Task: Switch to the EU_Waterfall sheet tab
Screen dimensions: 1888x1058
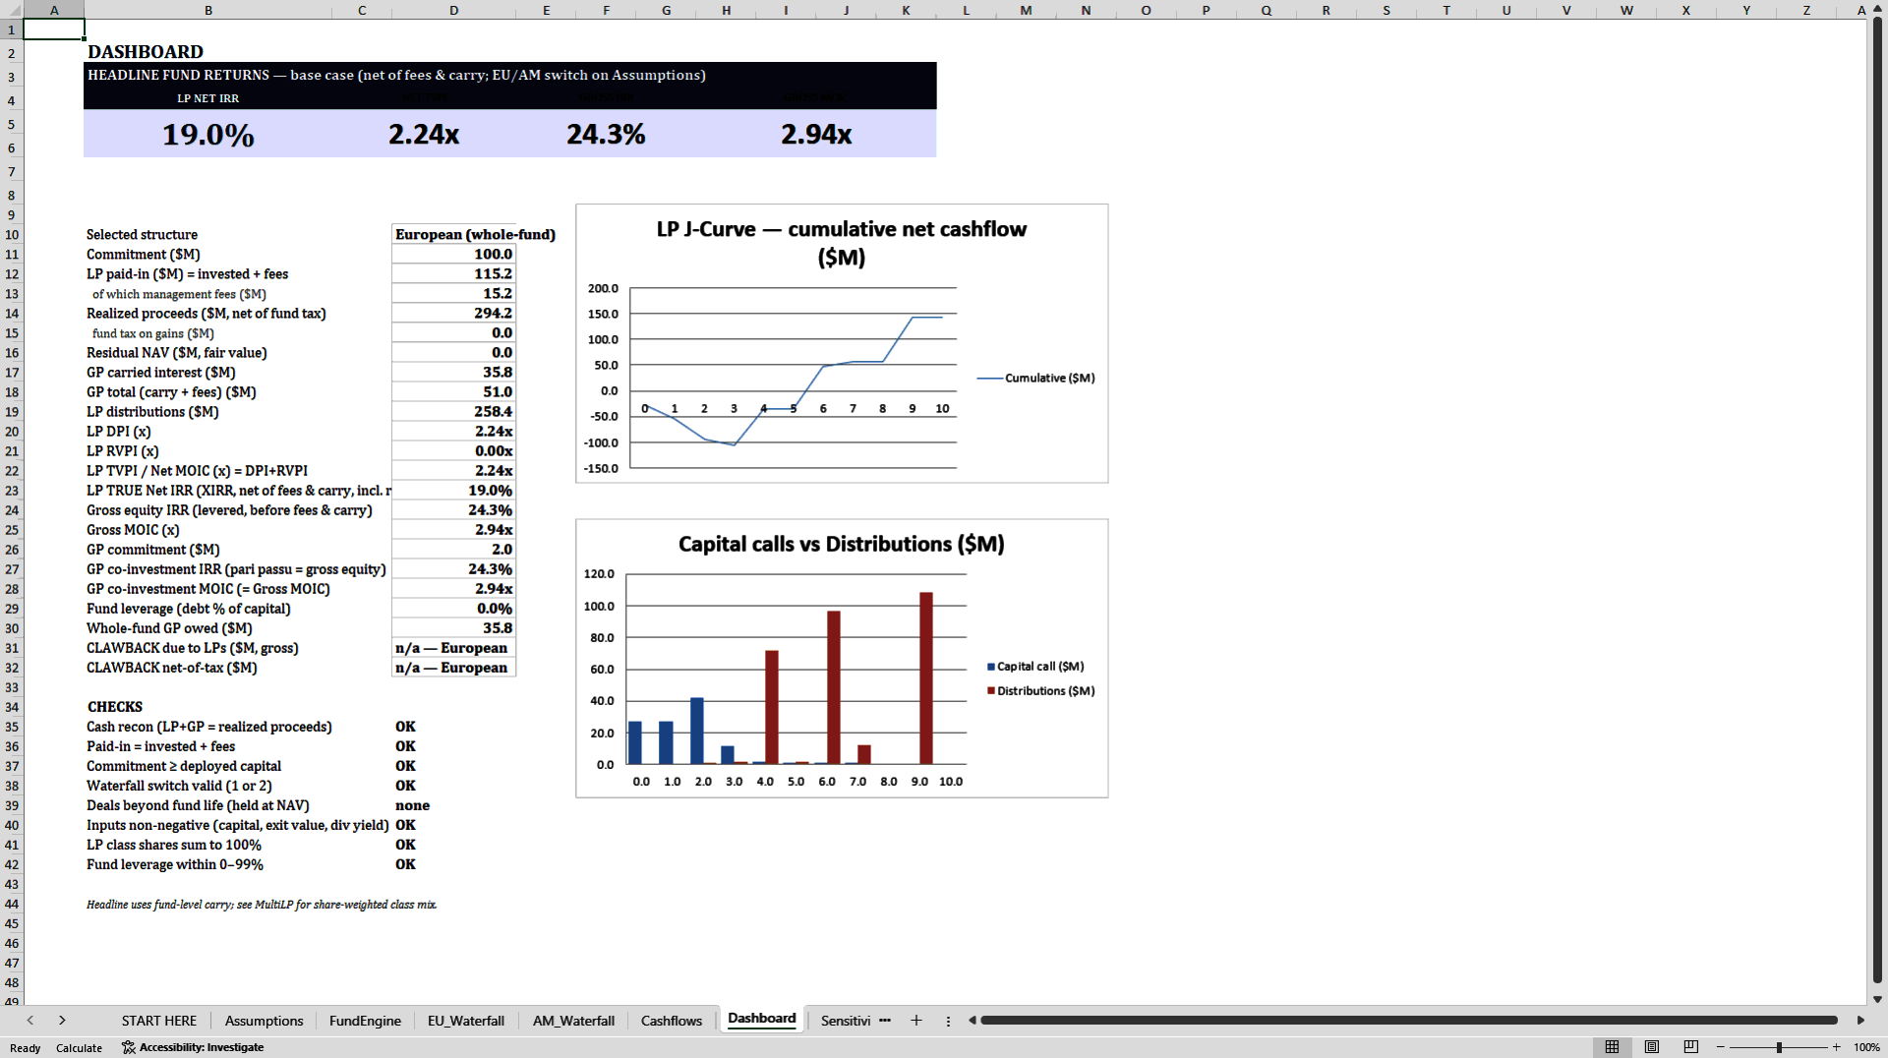Action: coord(466,1021)
